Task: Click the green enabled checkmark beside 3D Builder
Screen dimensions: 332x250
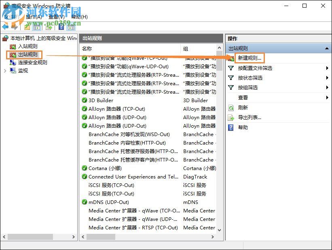Action: (84, 100)
